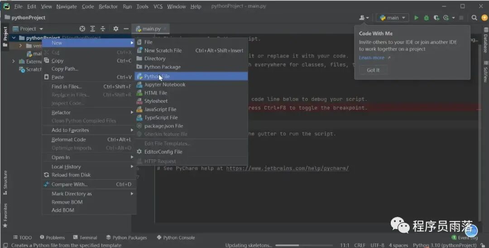This screenshot has height=248, width=489.
Task: Open the run profiler dropdown arrow
Action: point(453,18)
